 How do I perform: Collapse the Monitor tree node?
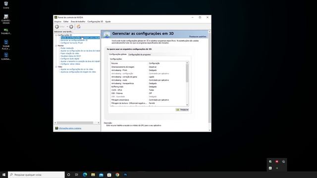[56, 45]
